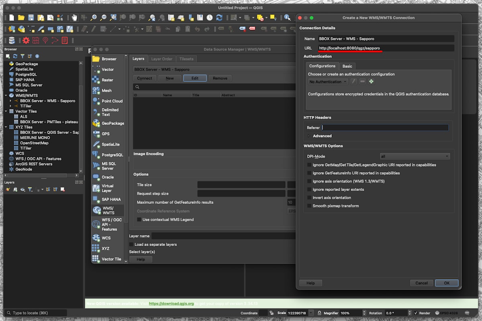Collapse the XYZ Tiles browser node
Screen dimensions: 482x321
[6, 127]
